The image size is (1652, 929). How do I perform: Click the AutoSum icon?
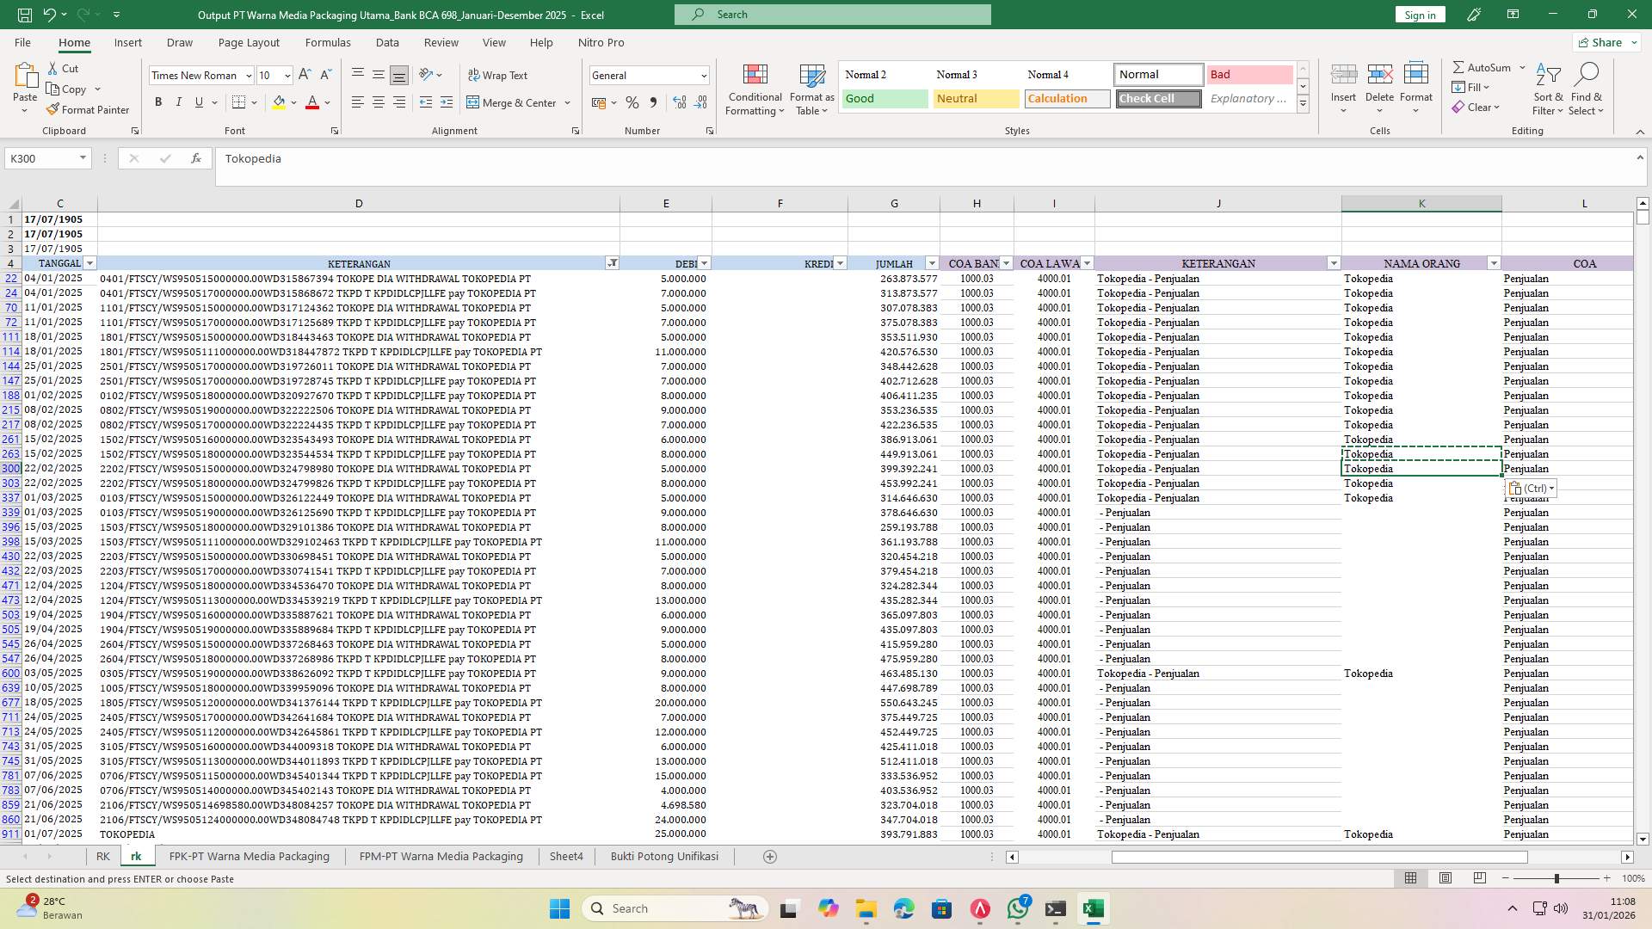pos(1460,66)
